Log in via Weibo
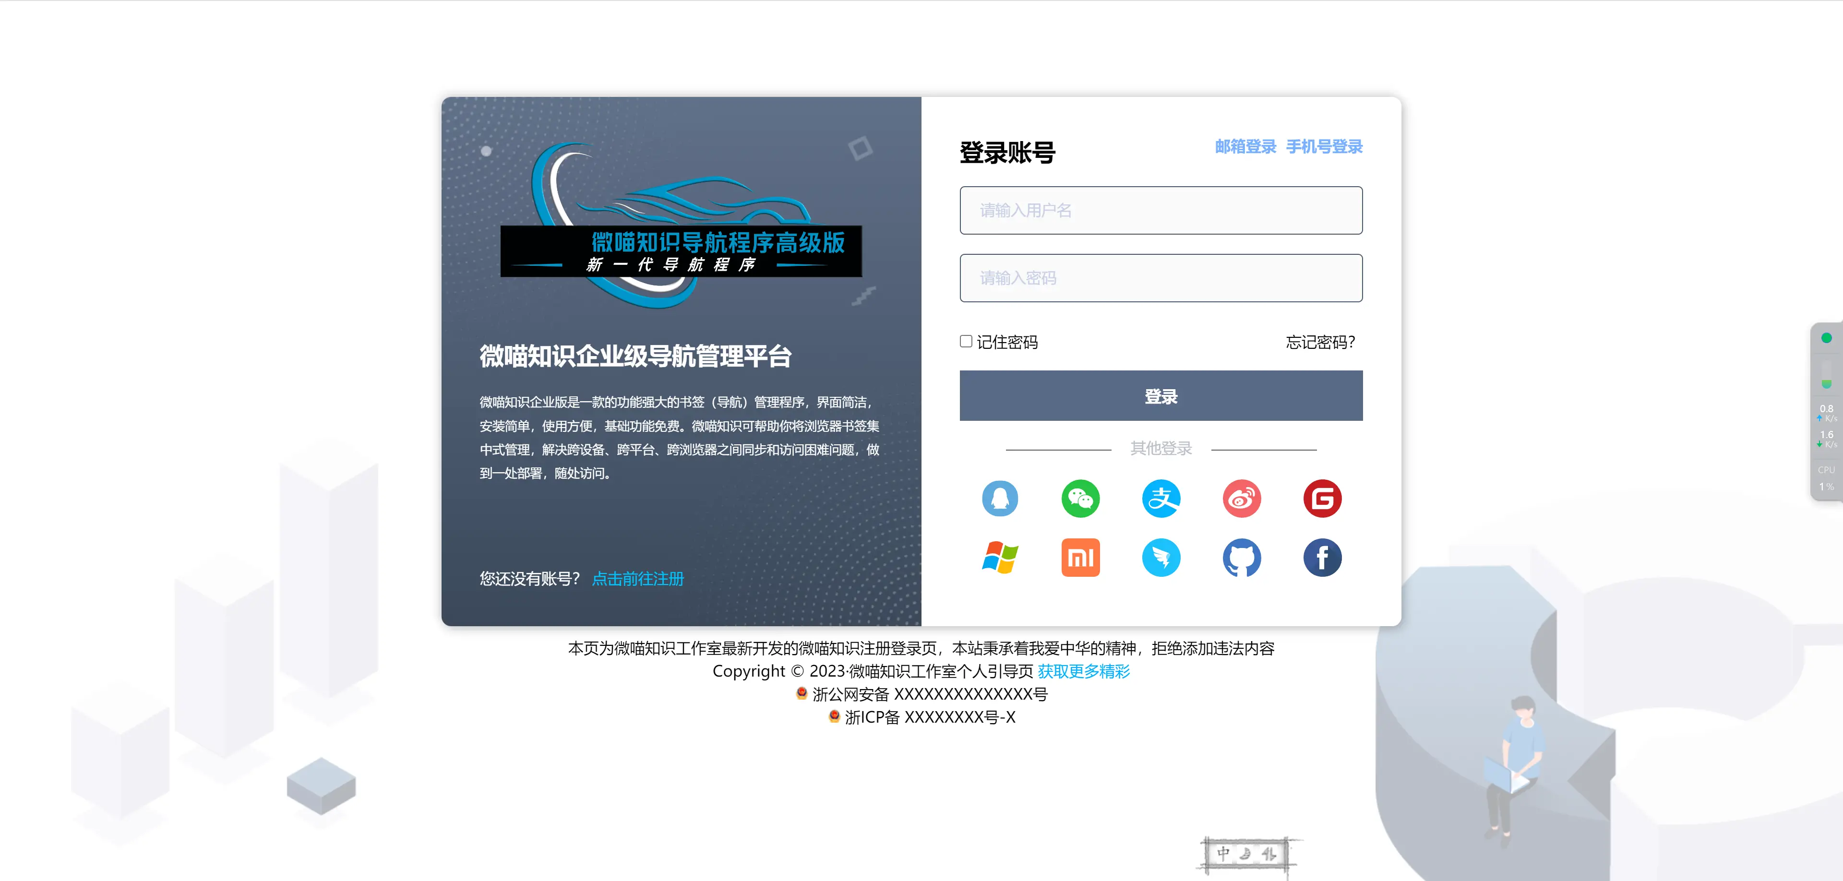The width and height of the screenshot is (1843, 881). [x=1241, y=499]
